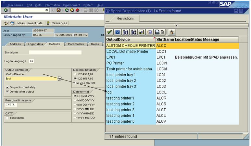
Task: Click the Measurement data button
Action: (30, 23)
